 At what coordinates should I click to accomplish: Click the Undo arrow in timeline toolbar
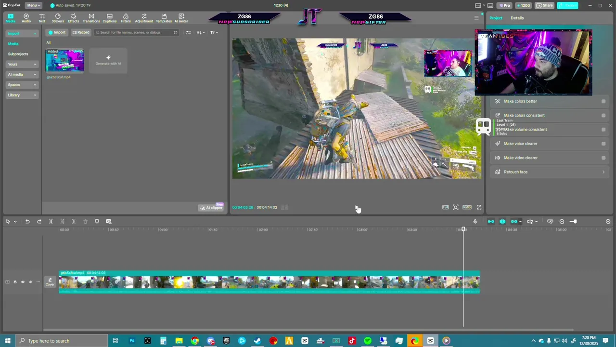click(27, 221)
